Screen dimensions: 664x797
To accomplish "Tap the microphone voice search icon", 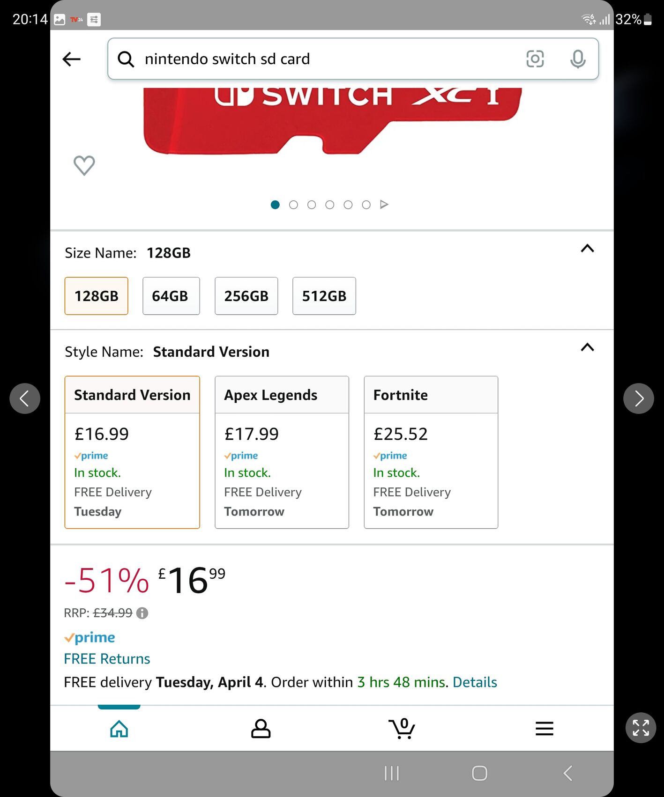I will click(577, 59).
